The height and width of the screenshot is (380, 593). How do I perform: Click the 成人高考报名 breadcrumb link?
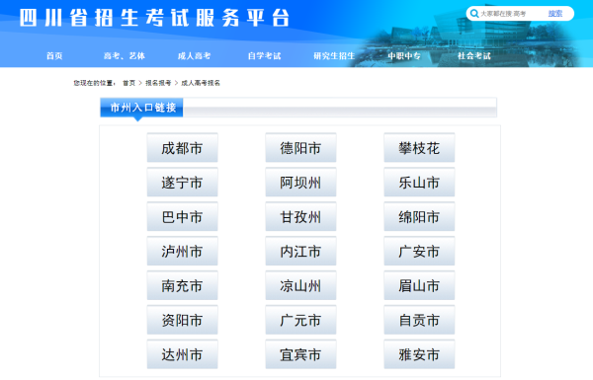(201, 83)
